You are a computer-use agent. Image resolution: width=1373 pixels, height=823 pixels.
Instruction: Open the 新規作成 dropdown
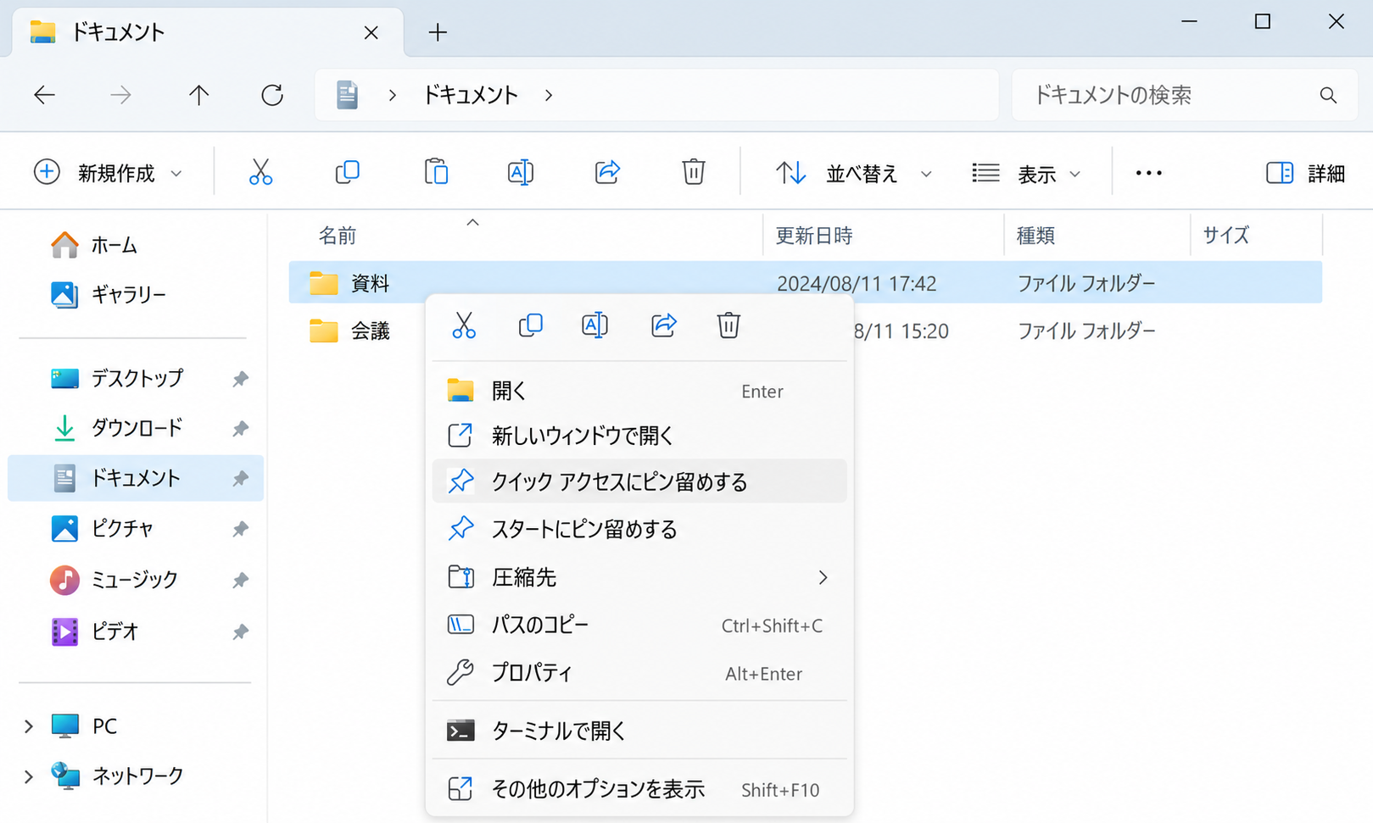click(108, 173)
